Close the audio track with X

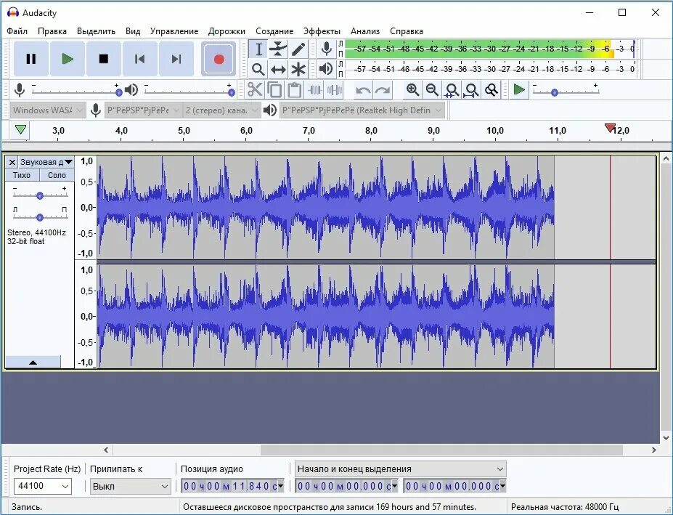pos(12,162)
